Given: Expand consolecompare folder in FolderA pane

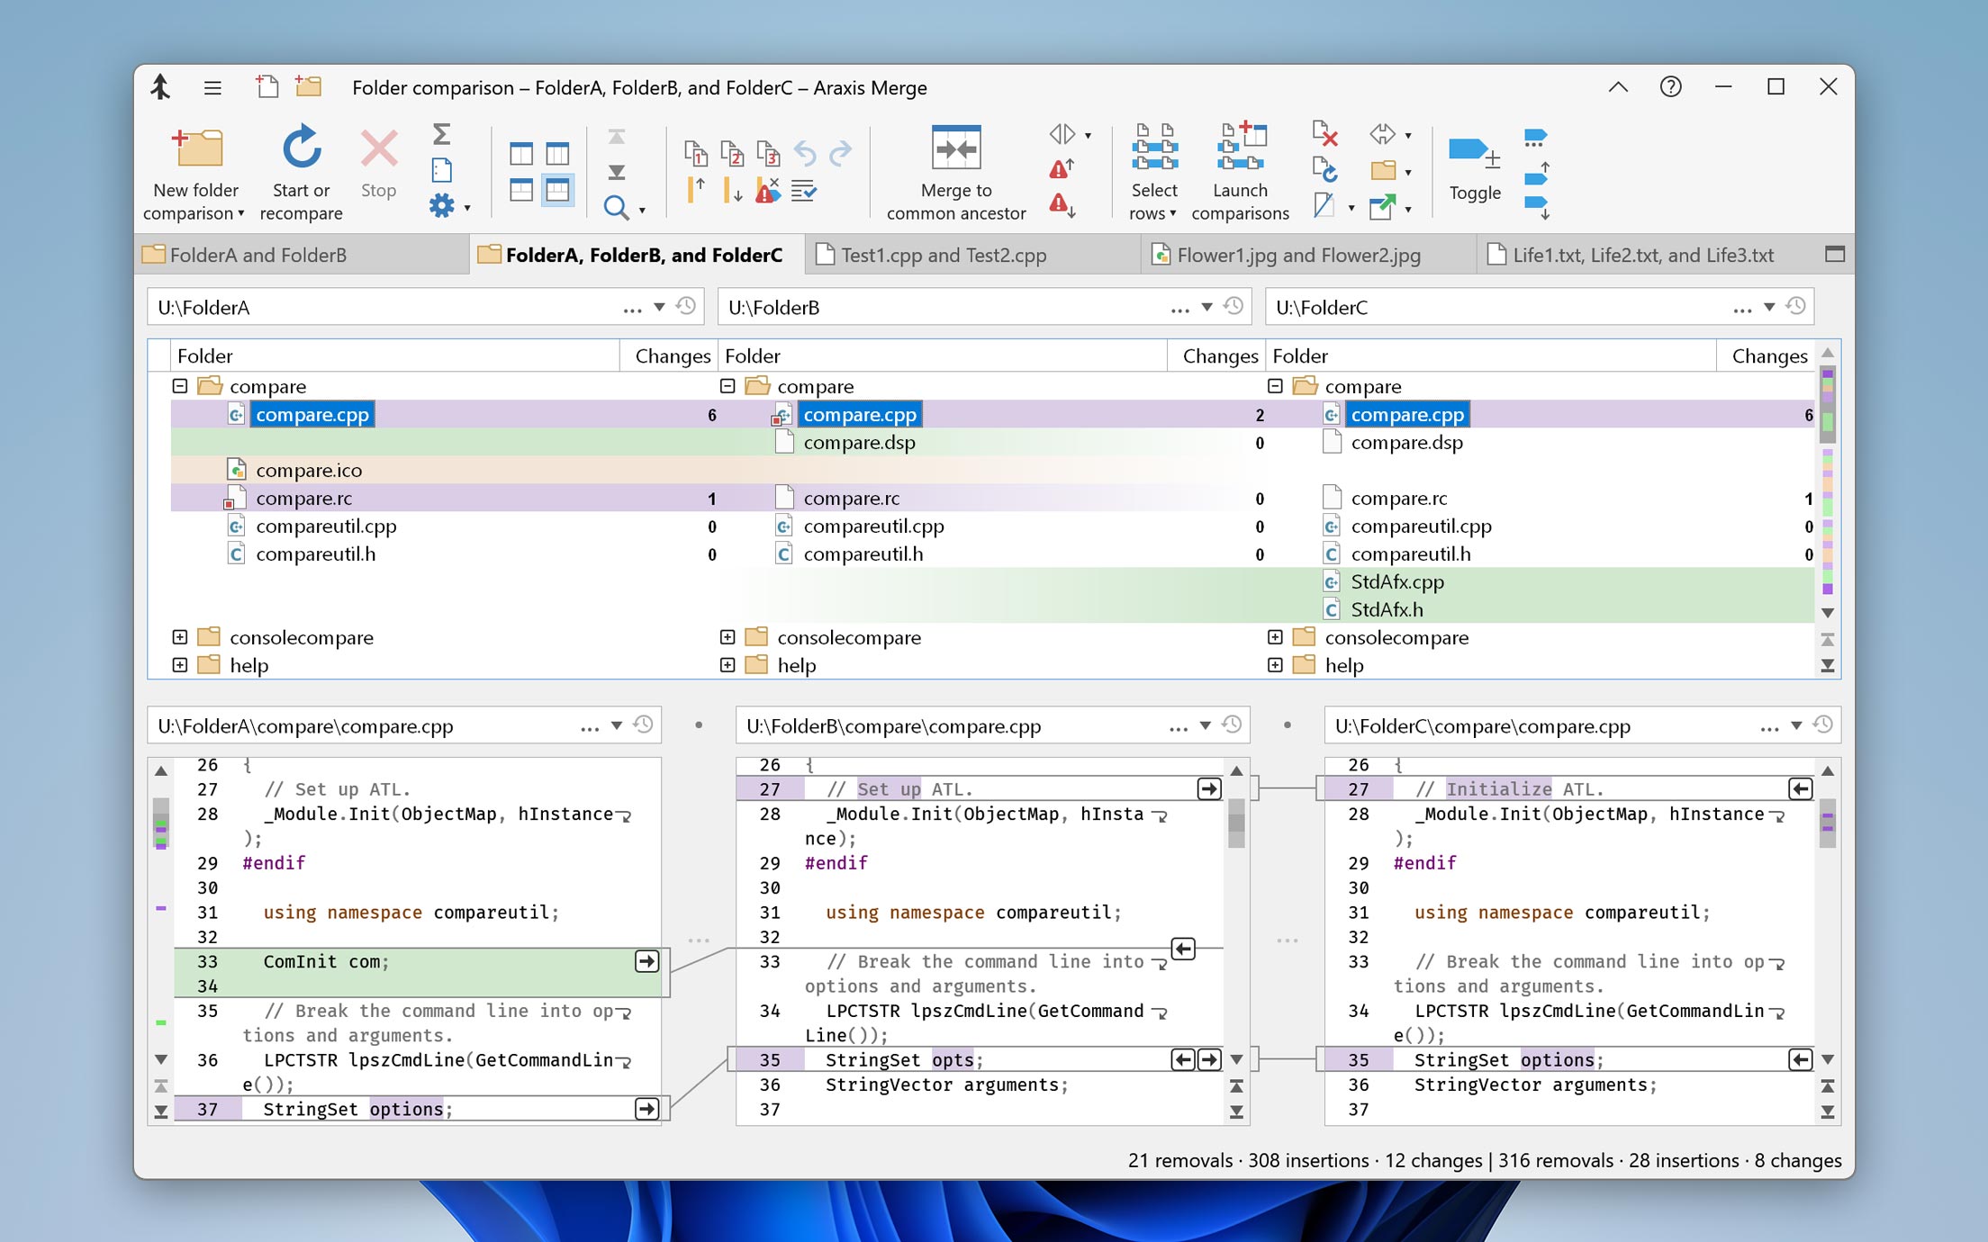Looking at the screenshot, I should (180, 637).
